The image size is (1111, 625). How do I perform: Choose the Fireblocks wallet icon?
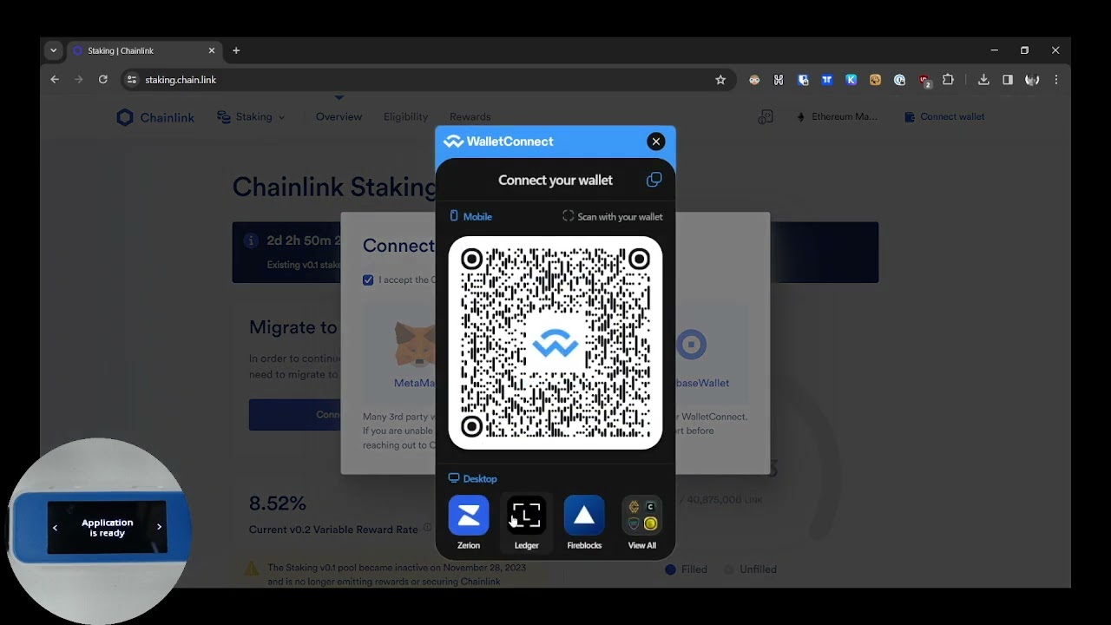pyautogui.click(x=583, y=516)
